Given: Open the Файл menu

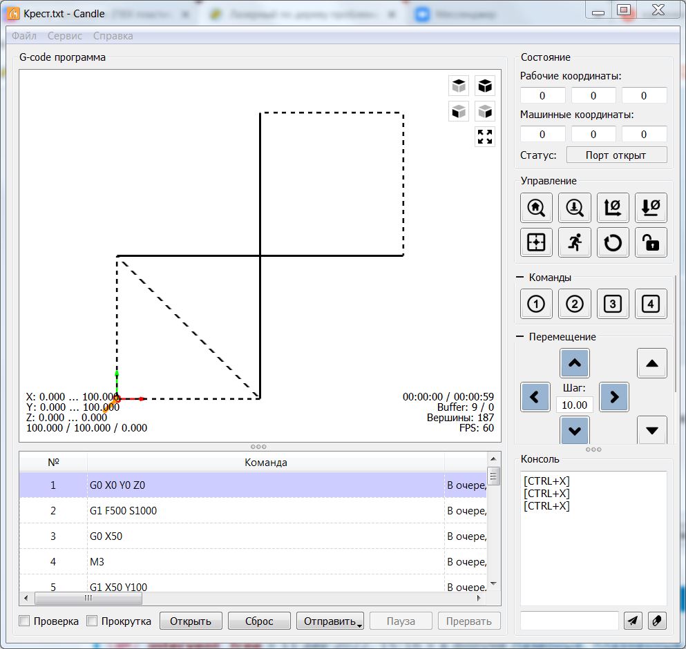Looking at the screenshot, I should click(24, 36).
